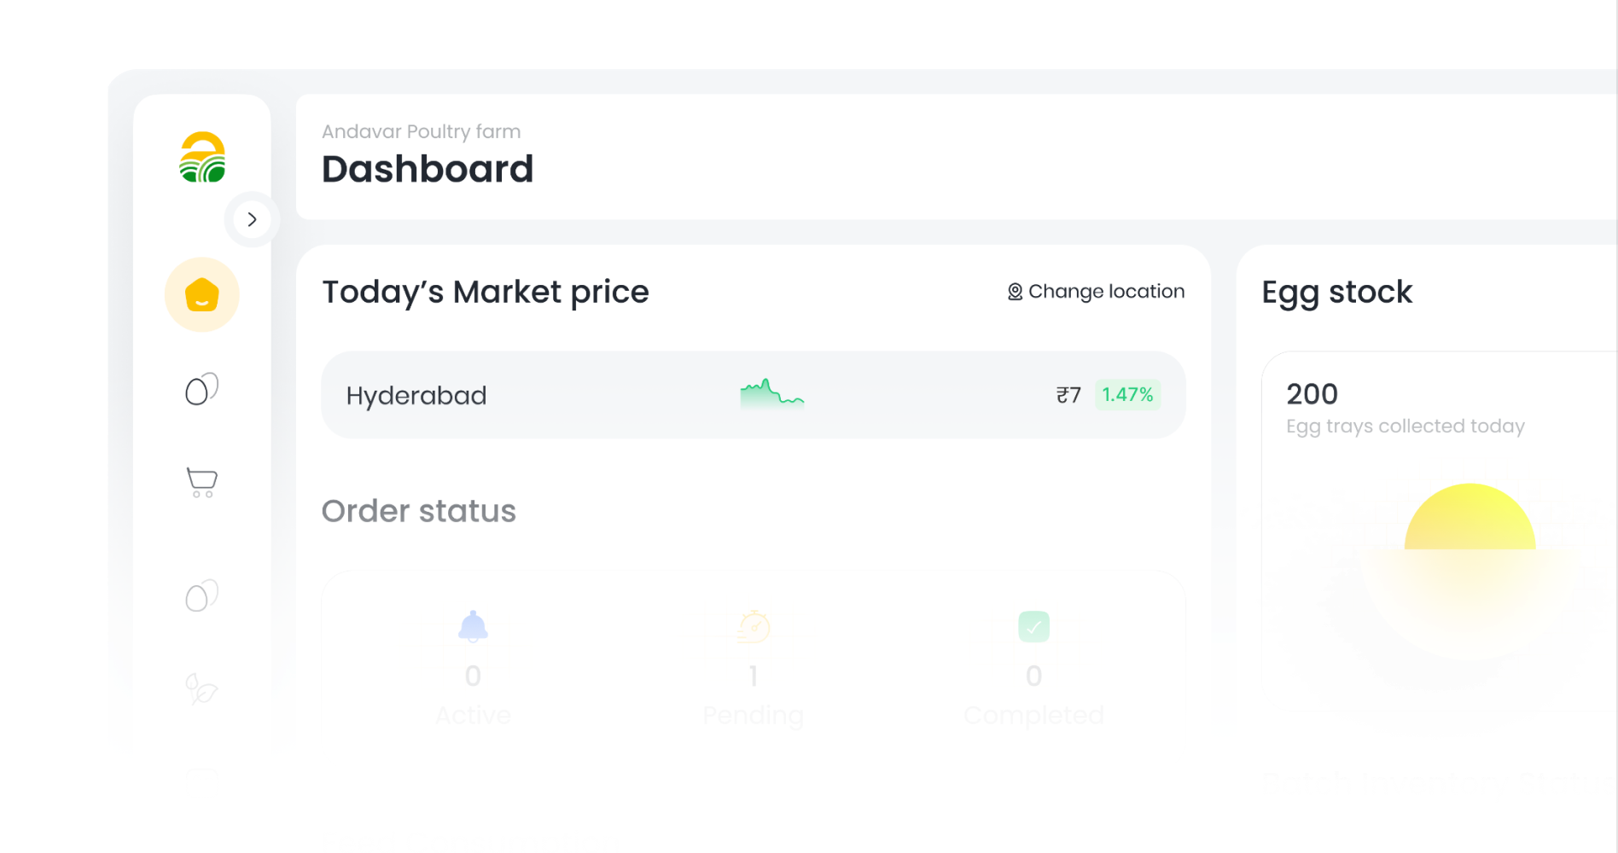Image resolution: width=1618 pixels, height=853 pixels.
Task: Select the eggs icon below Home
Action: [202, 390]
